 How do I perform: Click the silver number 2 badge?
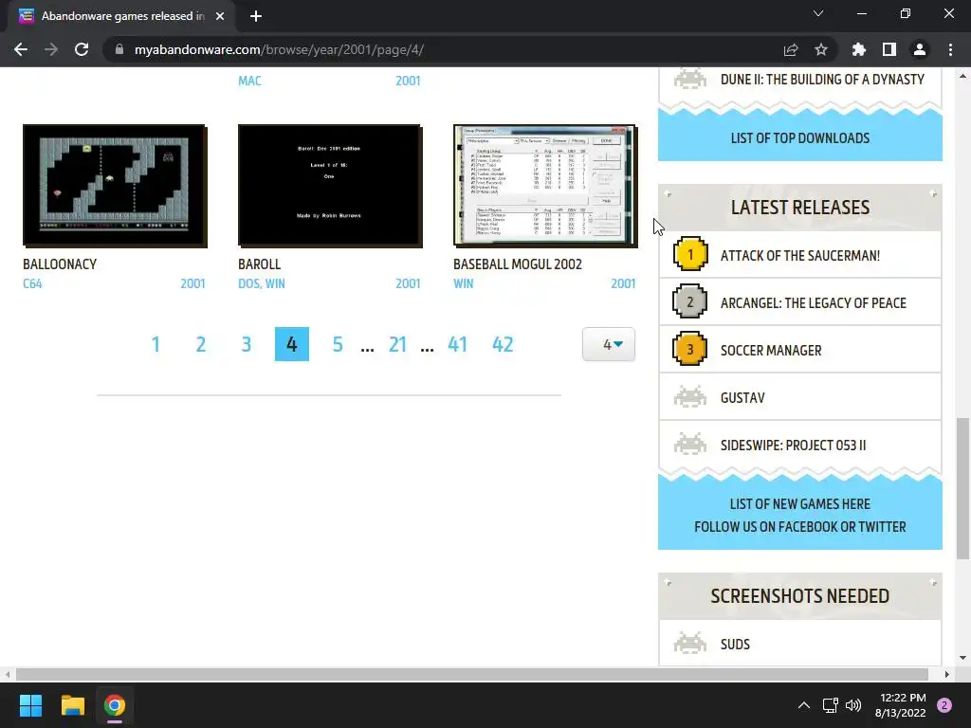(690, 301)
